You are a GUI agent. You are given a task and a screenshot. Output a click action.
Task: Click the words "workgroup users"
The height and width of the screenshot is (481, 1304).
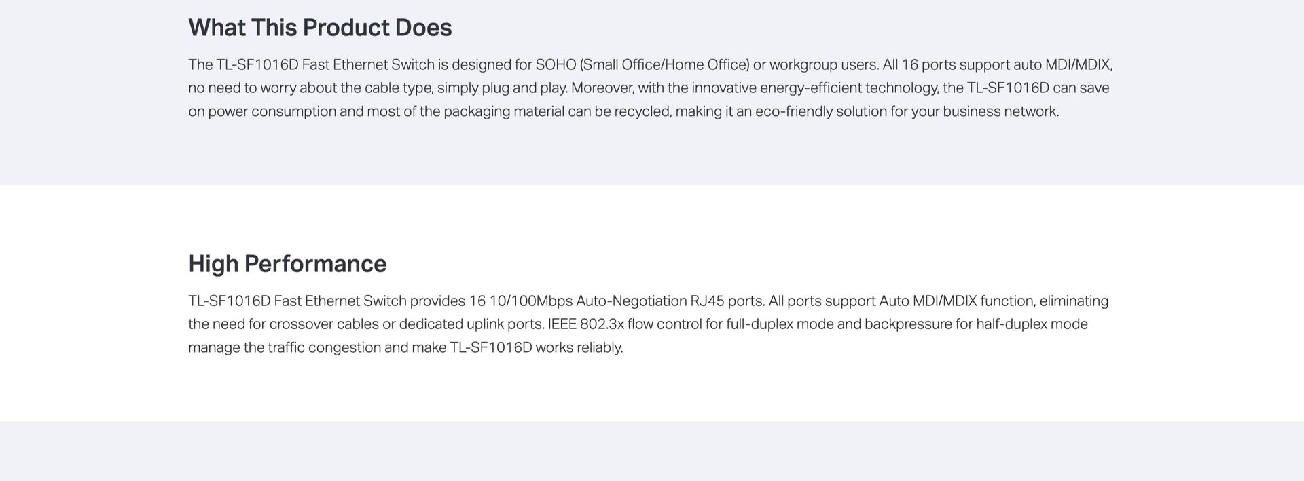click(x=823, y=64)
